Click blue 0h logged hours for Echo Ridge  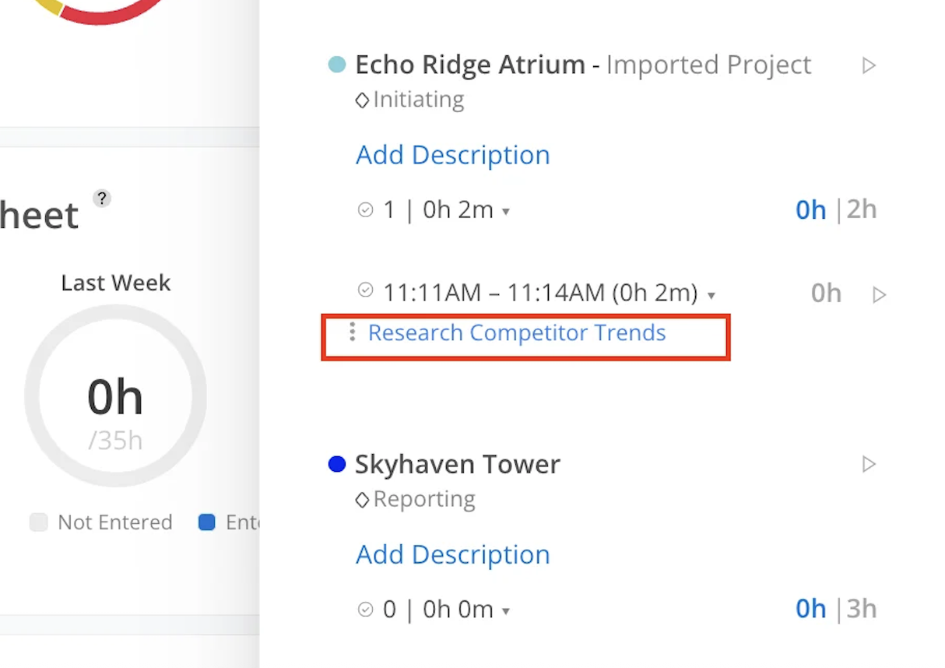(810, 210)
